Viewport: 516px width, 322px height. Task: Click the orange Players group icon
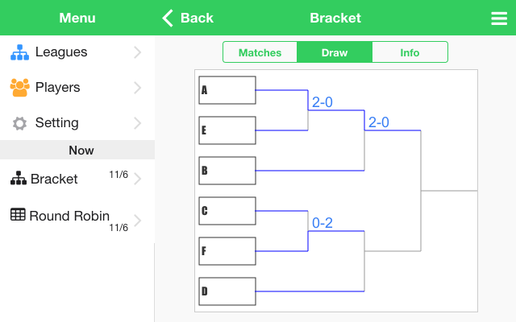[x=19, y=87]
